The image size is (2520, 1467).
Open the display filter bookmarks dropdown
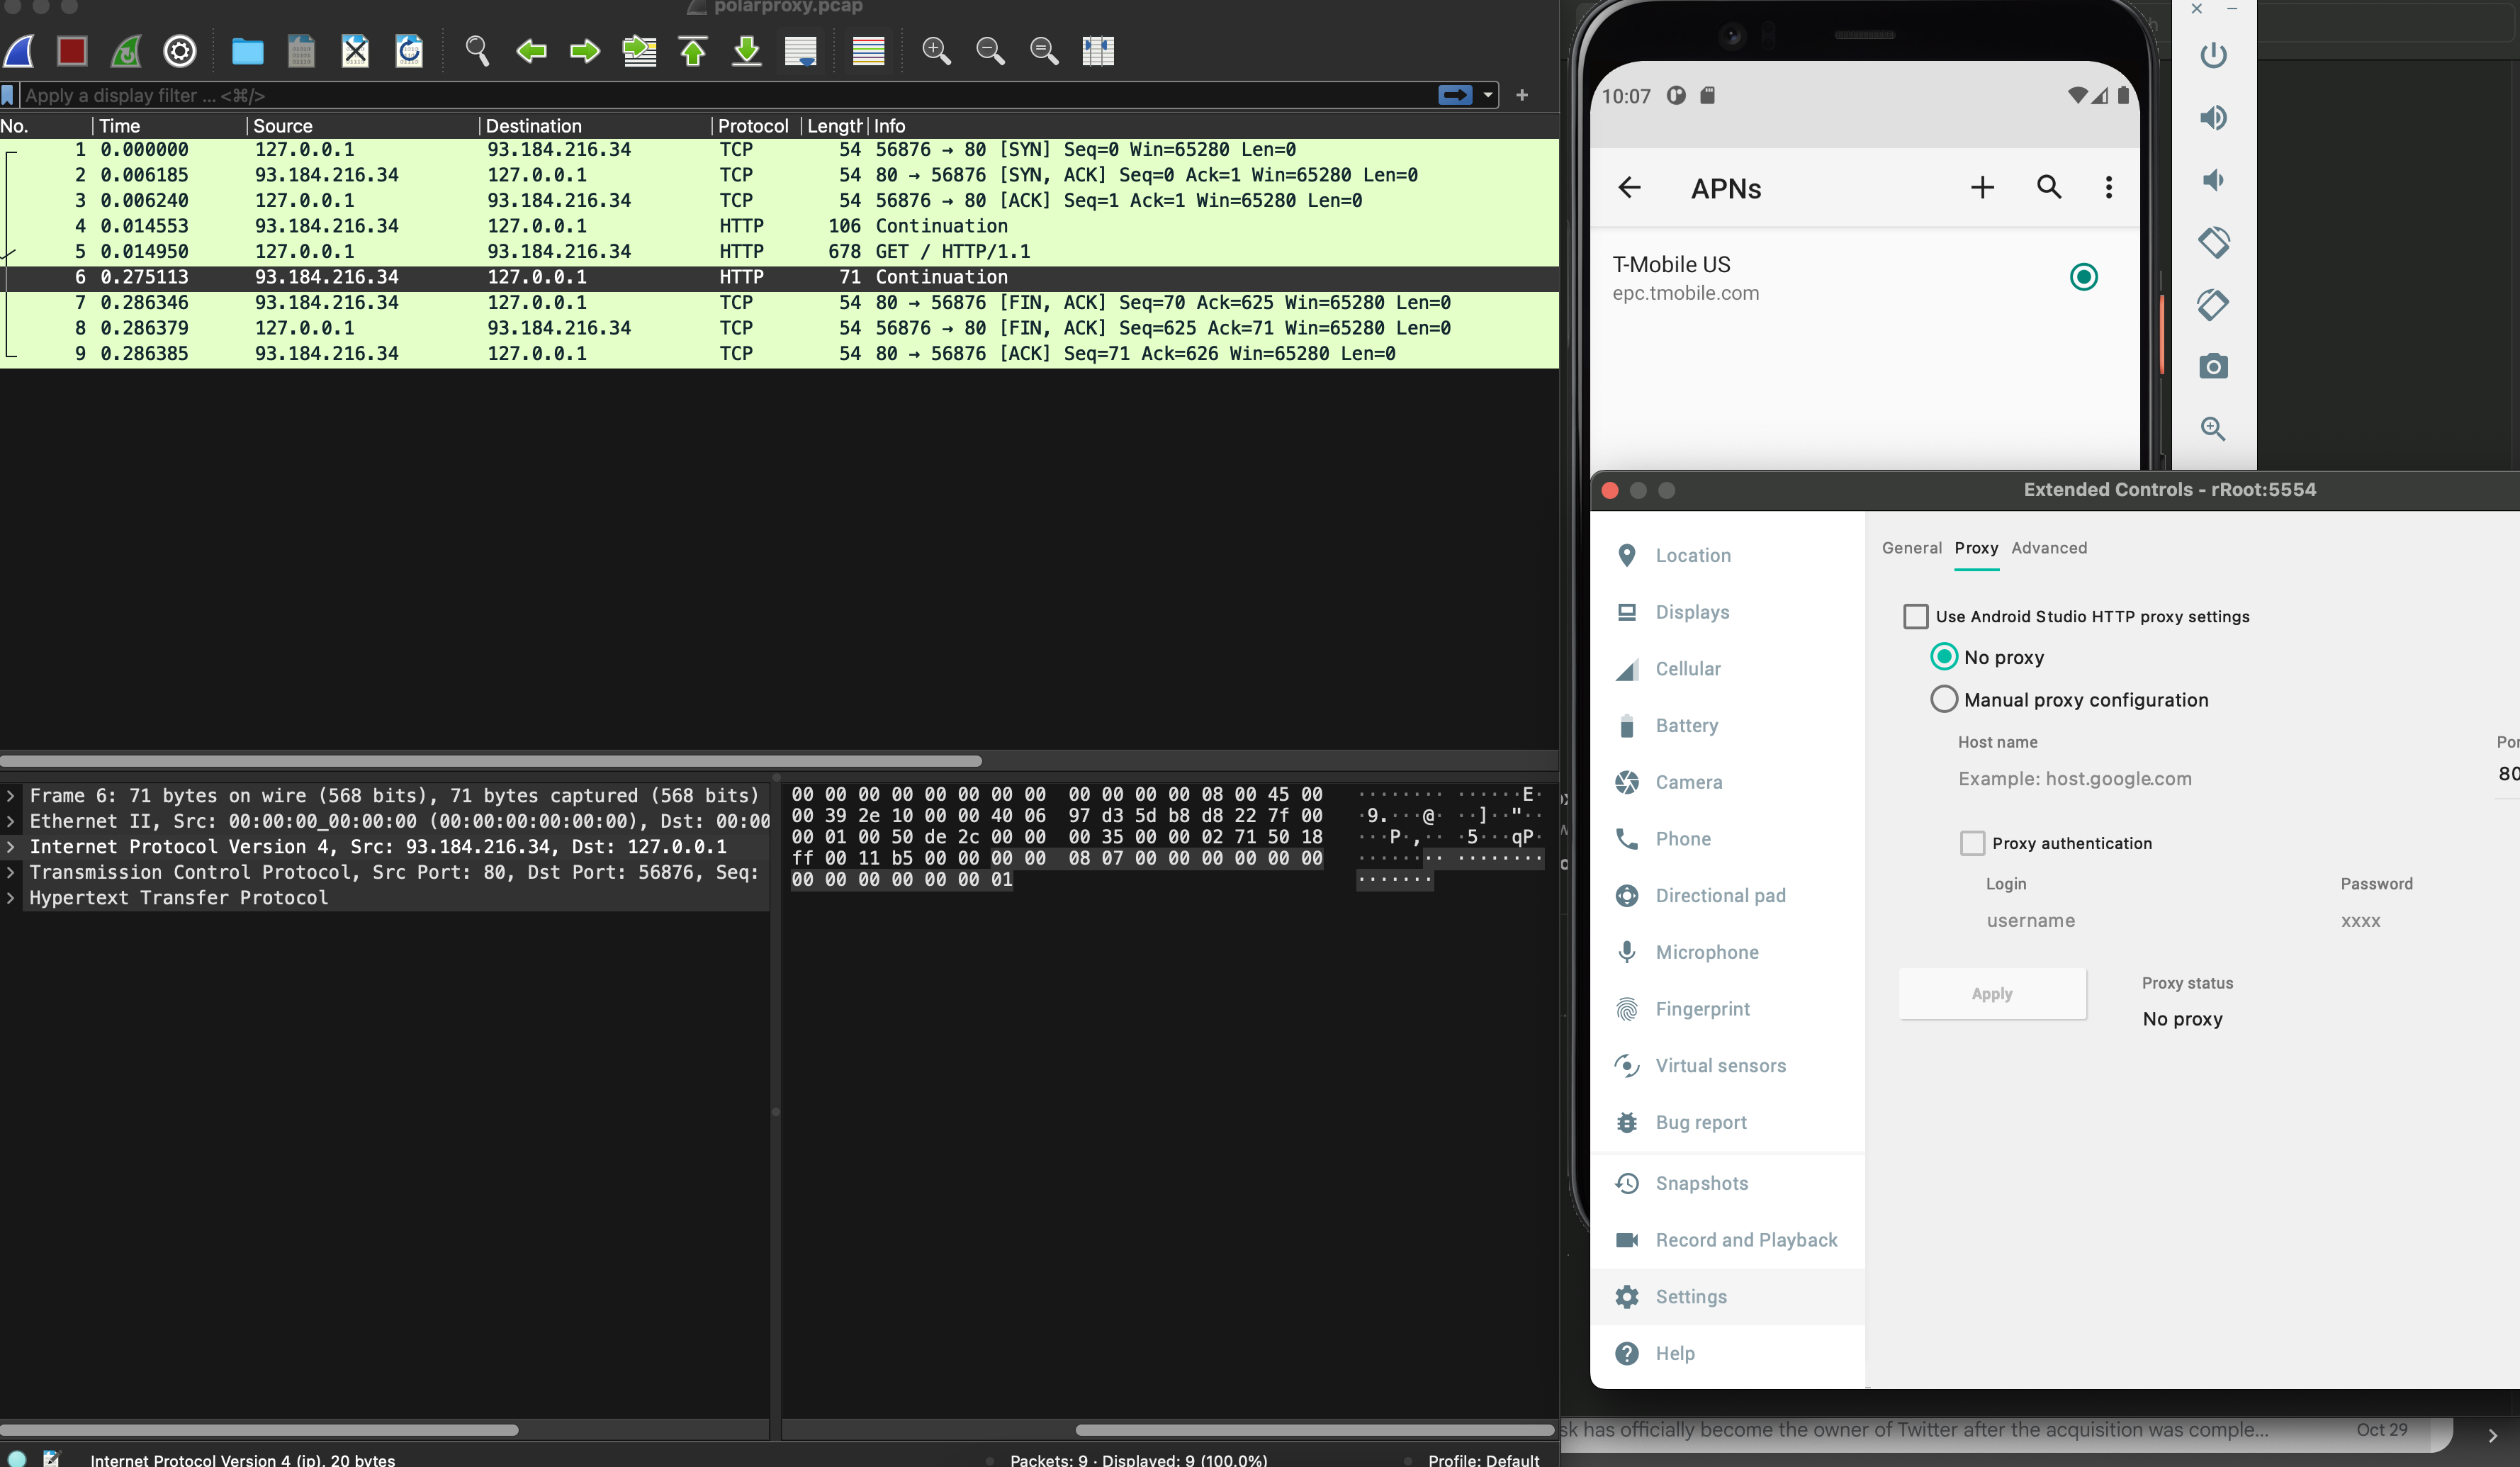(x=8, y=95)
